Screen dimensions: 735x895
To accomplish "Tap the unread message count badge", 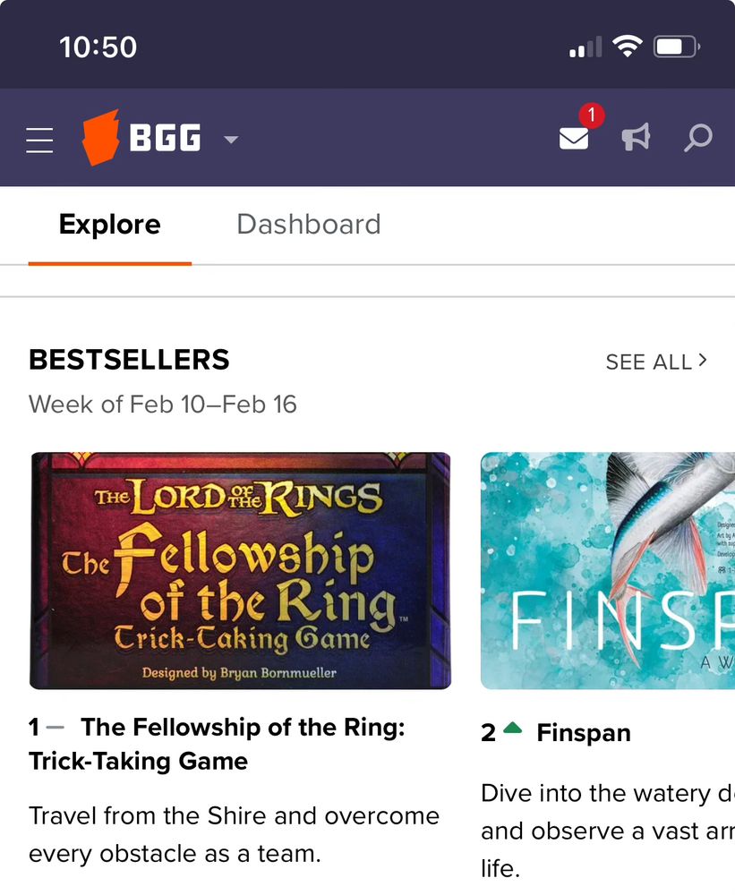I will [592, 115].
